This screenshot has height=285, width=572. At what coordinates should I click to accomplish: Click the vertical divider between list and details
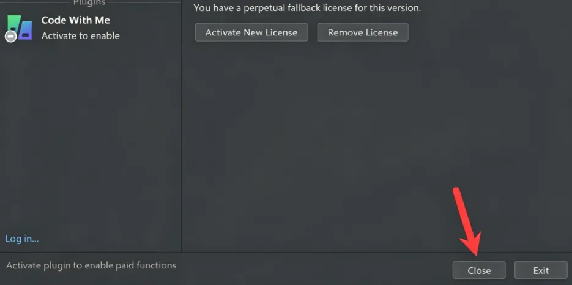181,126
